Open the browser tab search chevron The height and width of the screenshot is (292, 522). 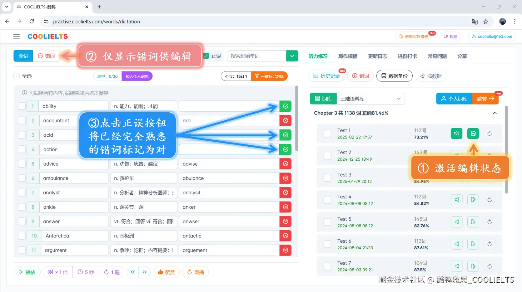point(7,7)
